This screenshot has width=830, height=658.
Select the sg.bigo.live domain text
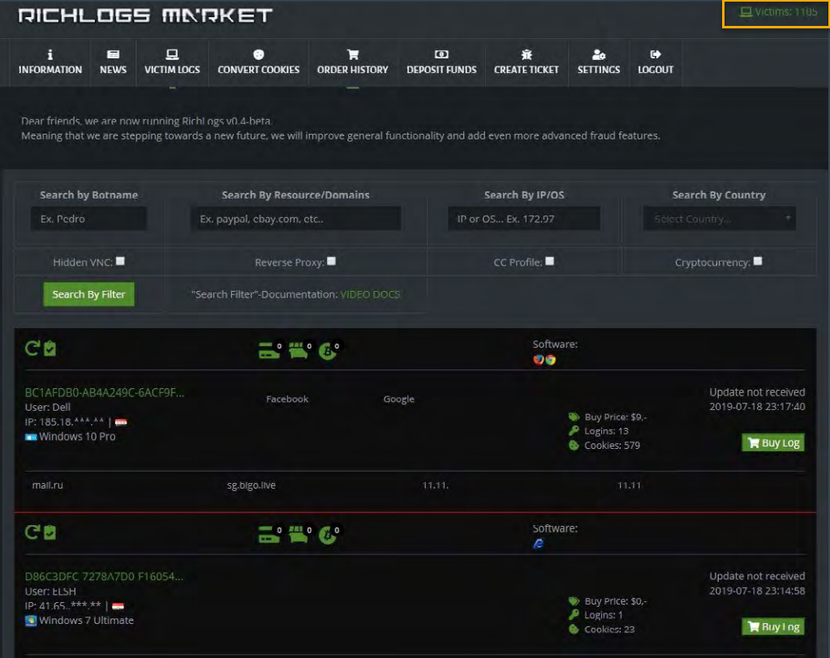click(252, 485)
